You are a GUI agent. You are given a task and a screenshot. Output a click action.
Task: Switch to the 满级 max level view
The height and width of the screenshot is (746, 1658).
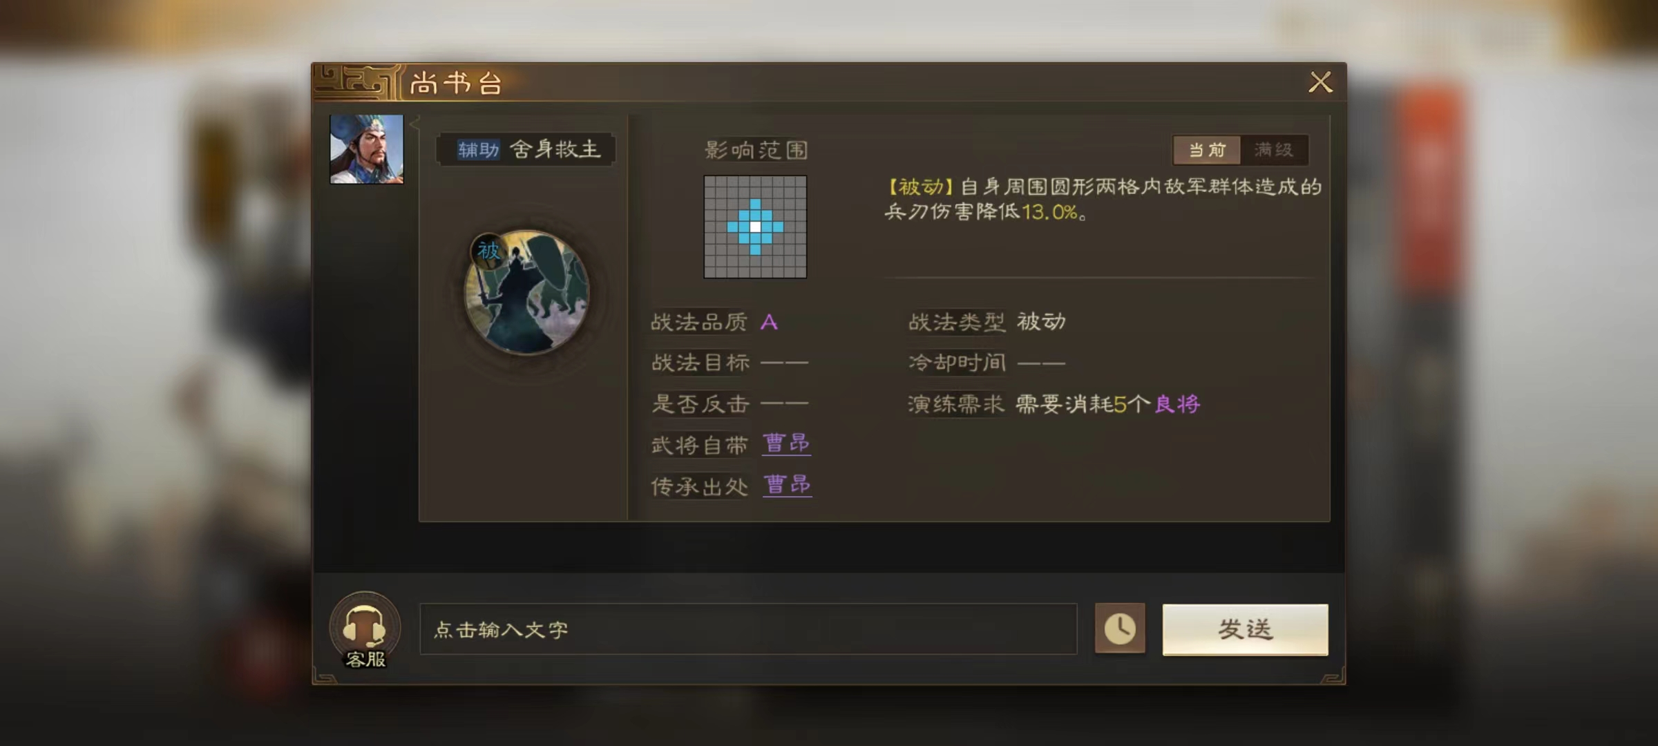[1273, 150]
